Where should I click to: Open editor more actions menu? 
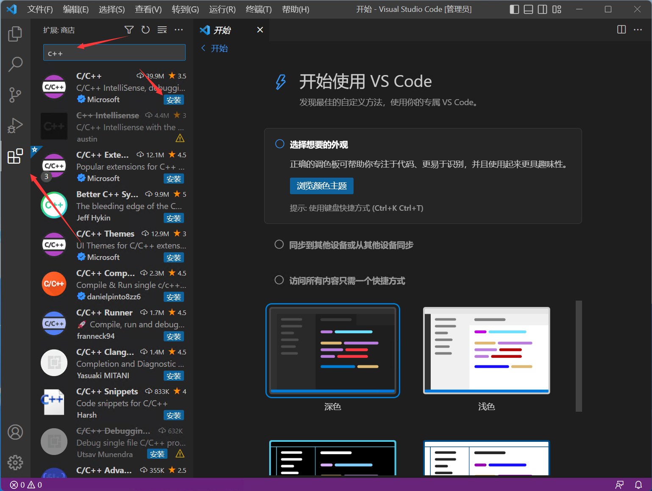638,30
